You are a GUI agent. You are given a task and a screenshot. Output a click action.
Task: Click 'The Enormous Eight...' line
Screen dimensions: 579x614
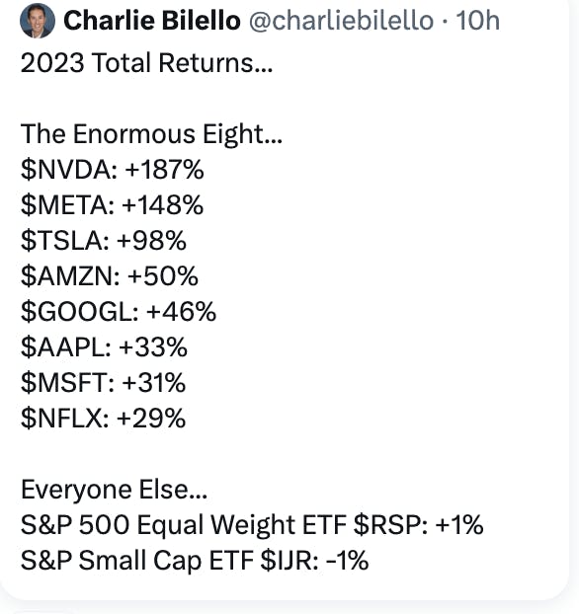click(x=151, y=134)
